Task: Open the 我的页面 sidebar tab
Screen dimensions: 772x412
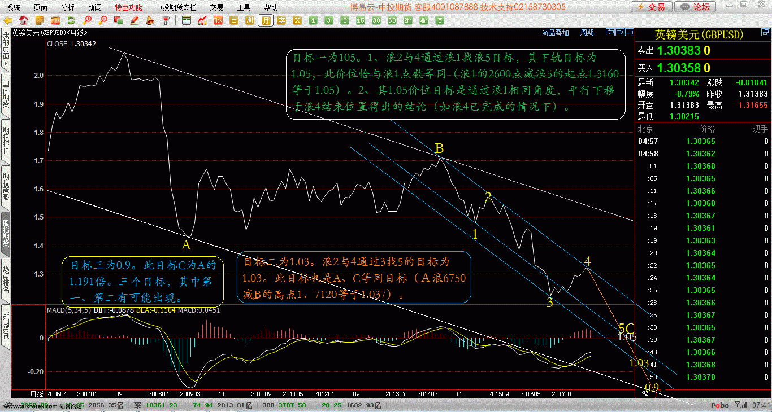Action: coord(5,50)
